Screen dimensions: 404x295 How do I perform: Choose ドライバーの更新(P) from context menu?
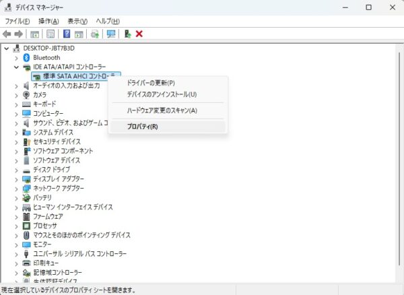(168, 83)
